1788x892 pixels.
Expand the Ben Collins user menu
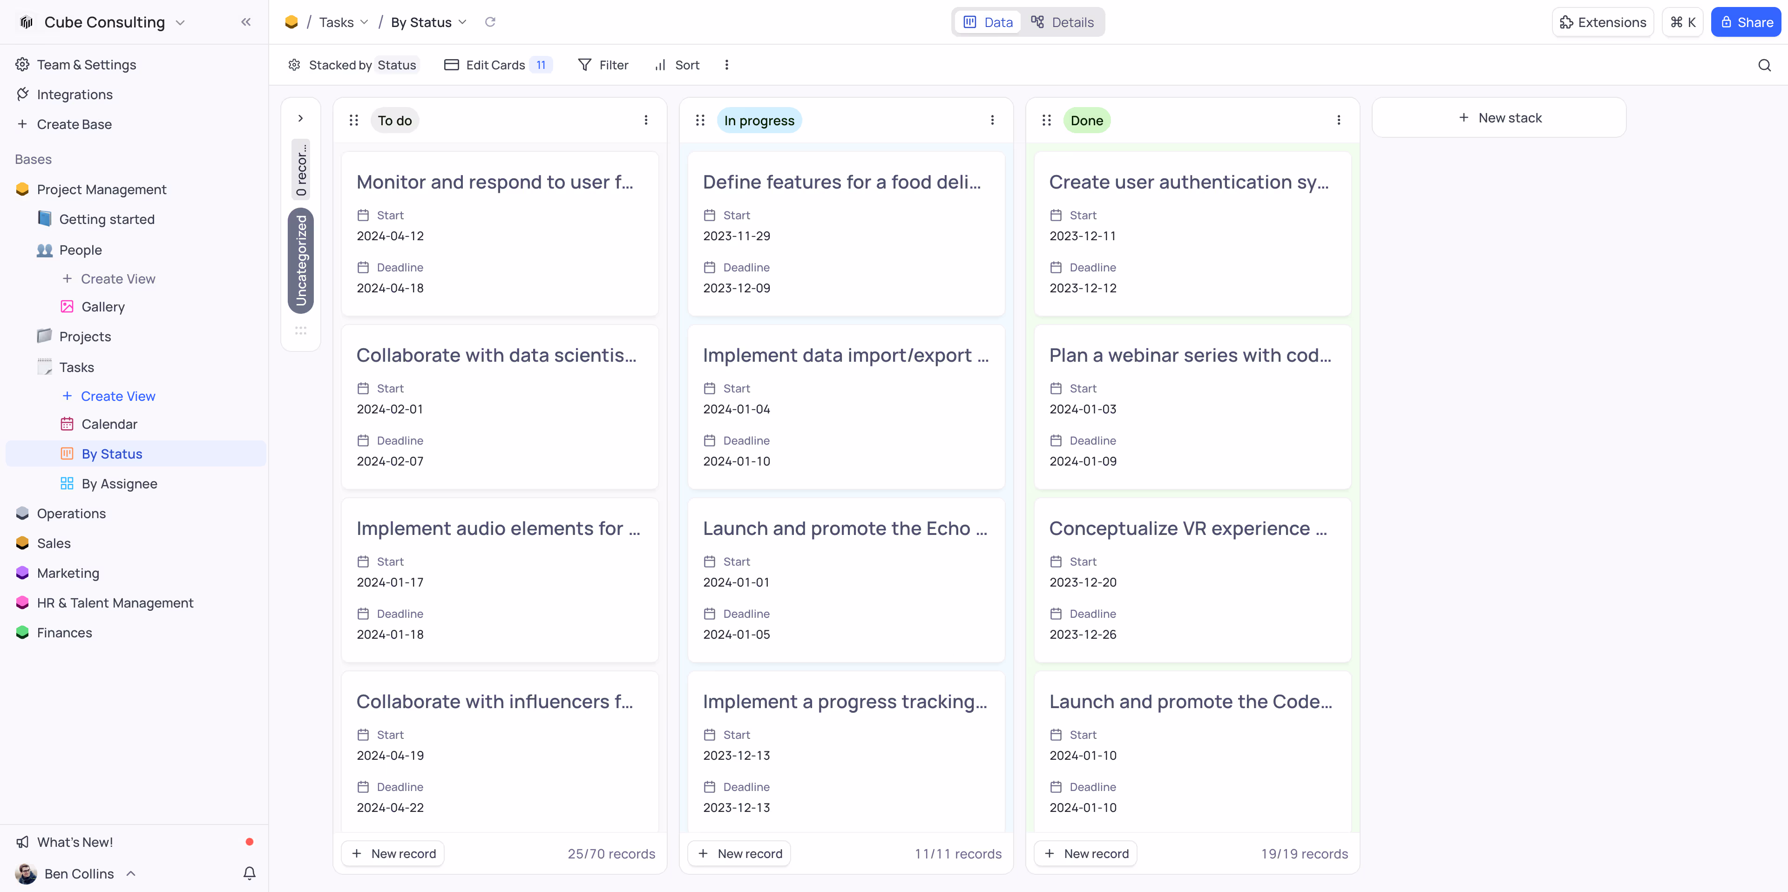tap(79, 873)
